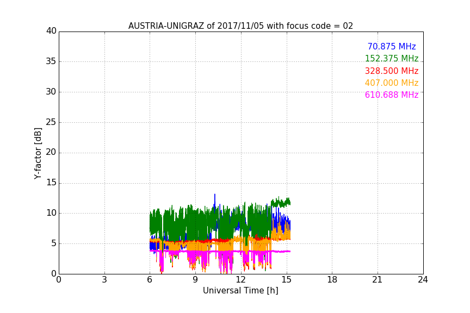Select the 610.688 MHz legend label
The width and height of the screenshot is (470, 313).
pos(392,95)
